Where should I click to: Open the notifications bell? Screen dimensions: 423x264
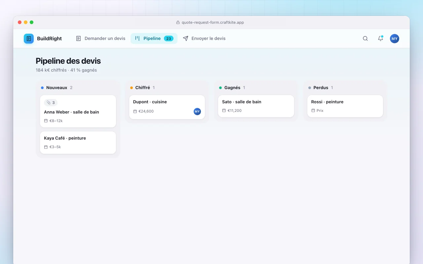(x=380, y=39)
